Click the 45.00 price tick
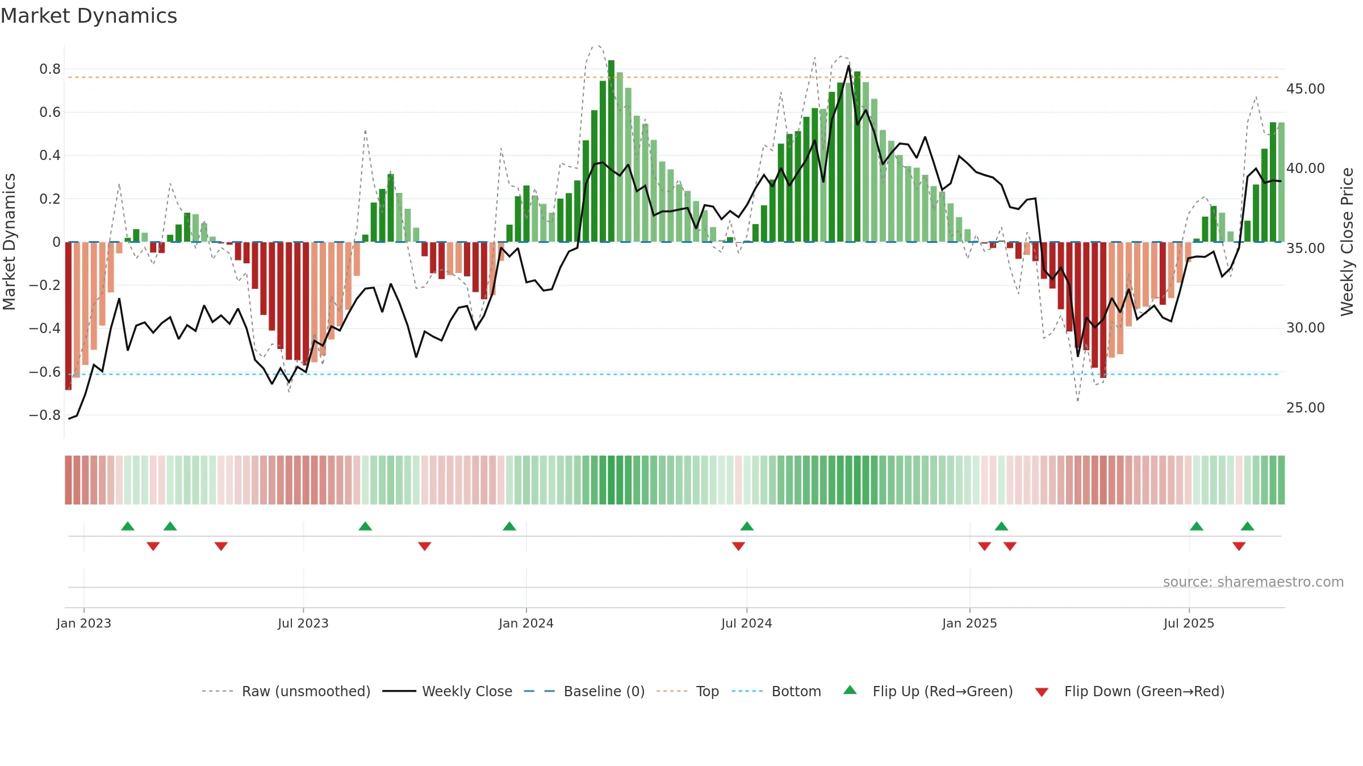This screenshot has width=1363, height=766. [1305, 89]
